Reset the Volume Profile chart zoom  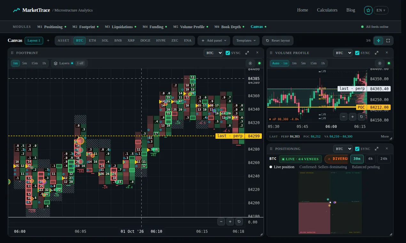pos(362,117)
